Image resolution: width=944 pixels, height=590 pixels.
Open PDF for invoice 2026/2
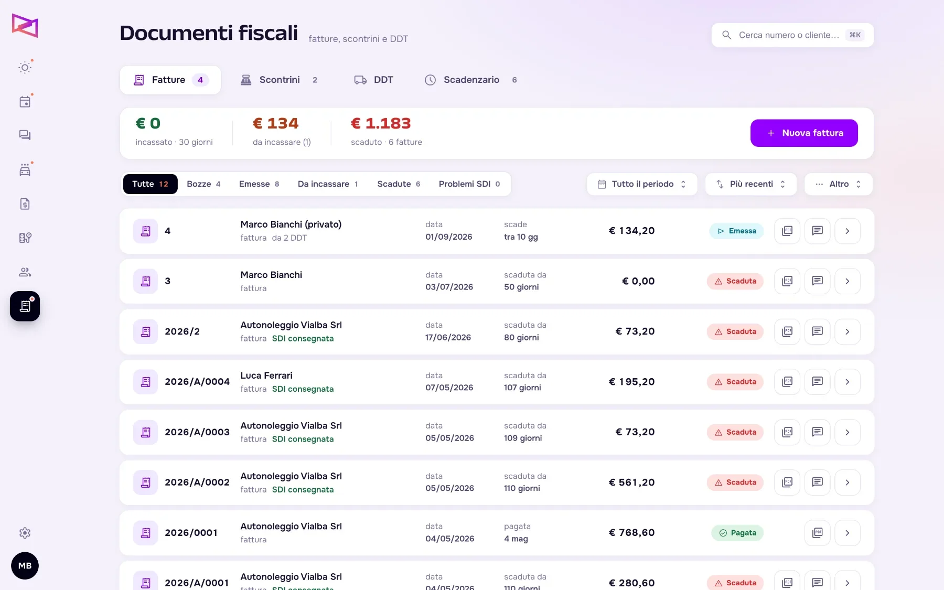(787, 332)
